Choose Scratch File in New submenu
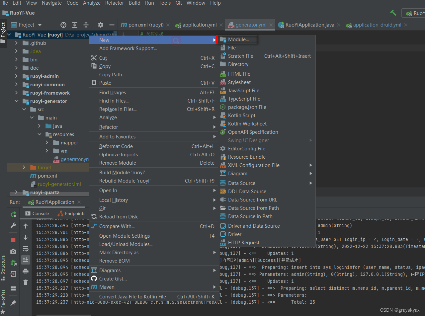The height and width of the screenshot is (316, 425). point(267,56)
